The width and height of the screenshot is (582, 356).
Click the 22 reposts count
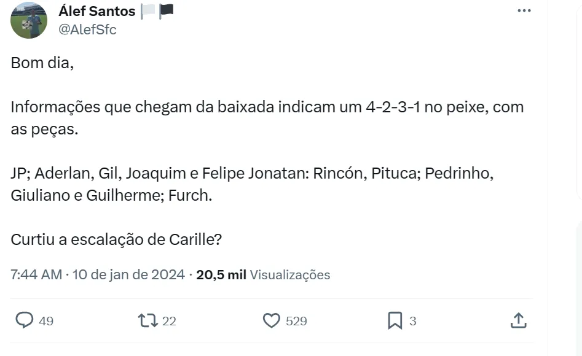[x=169, y=321]
